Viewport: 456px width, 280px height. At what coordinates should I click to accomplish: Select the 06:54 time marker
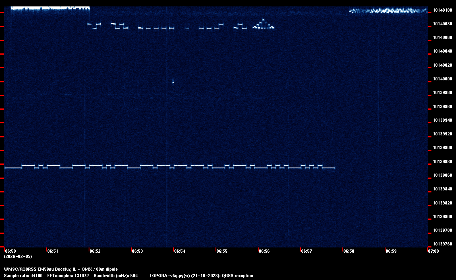180,251
